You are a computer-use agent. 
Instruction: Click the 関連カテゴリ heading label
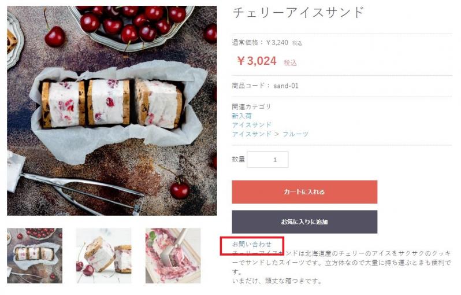click(x=251, y=106)
